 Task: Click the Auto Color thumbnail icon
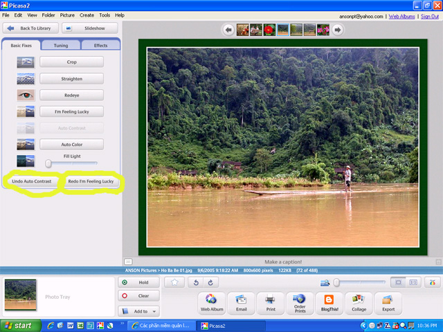[26, 145]
